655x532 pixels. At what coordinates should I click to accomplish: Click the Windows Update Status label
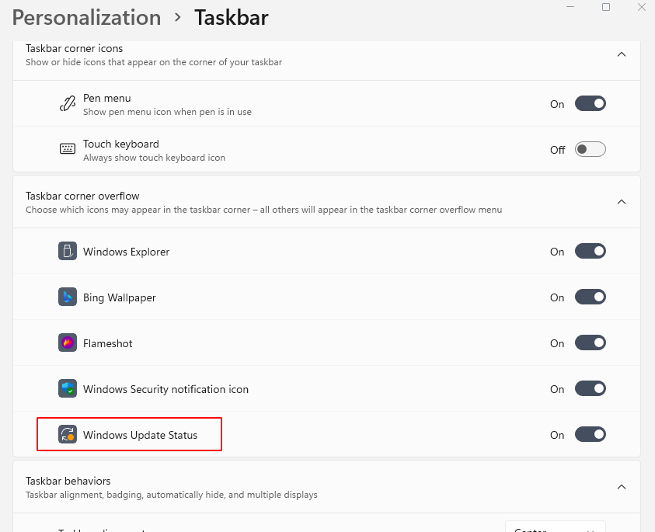(x=141, y=435)
